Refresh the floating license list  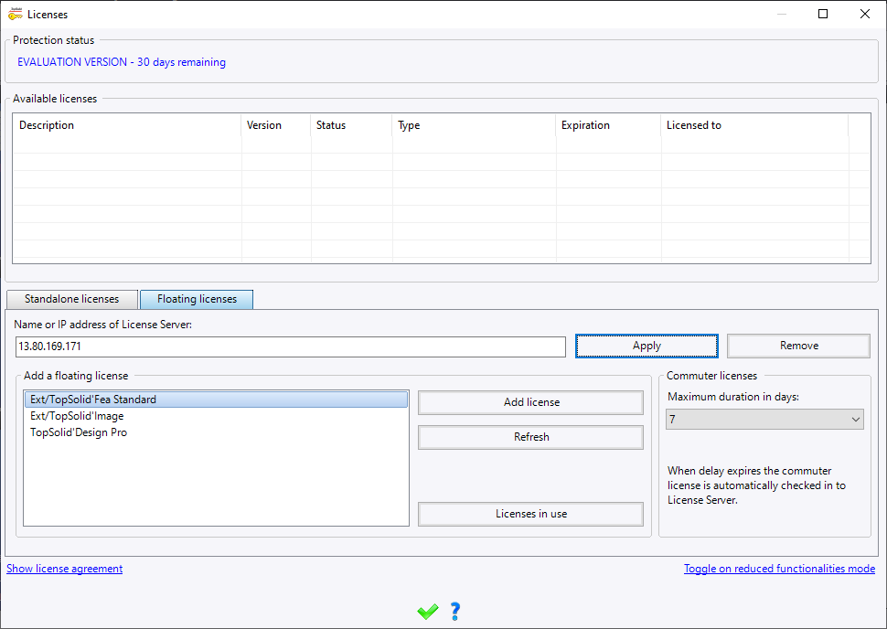[x=530, y=437]
